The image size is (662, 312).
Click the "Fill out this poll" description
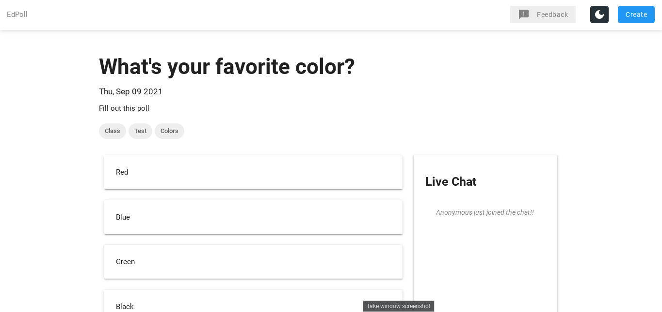tap(124, 108)
